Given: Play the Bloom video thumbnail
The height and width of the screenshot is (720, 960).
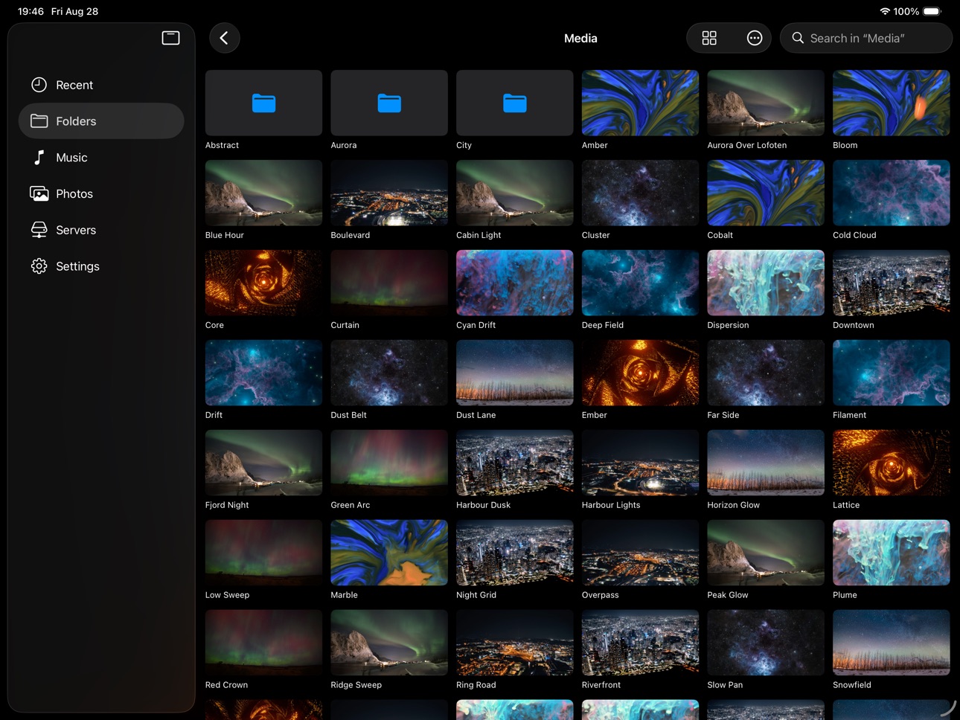Looking at the screenshot, I should (x=892, y=103).
